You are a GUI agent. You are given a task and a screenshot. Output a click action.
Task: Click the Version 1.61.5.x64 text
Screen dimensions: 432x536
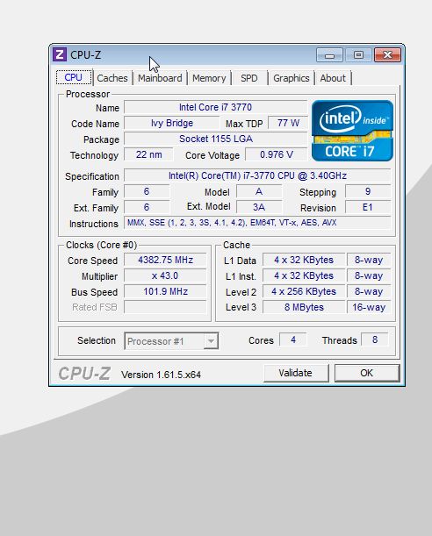coord(161,375)
